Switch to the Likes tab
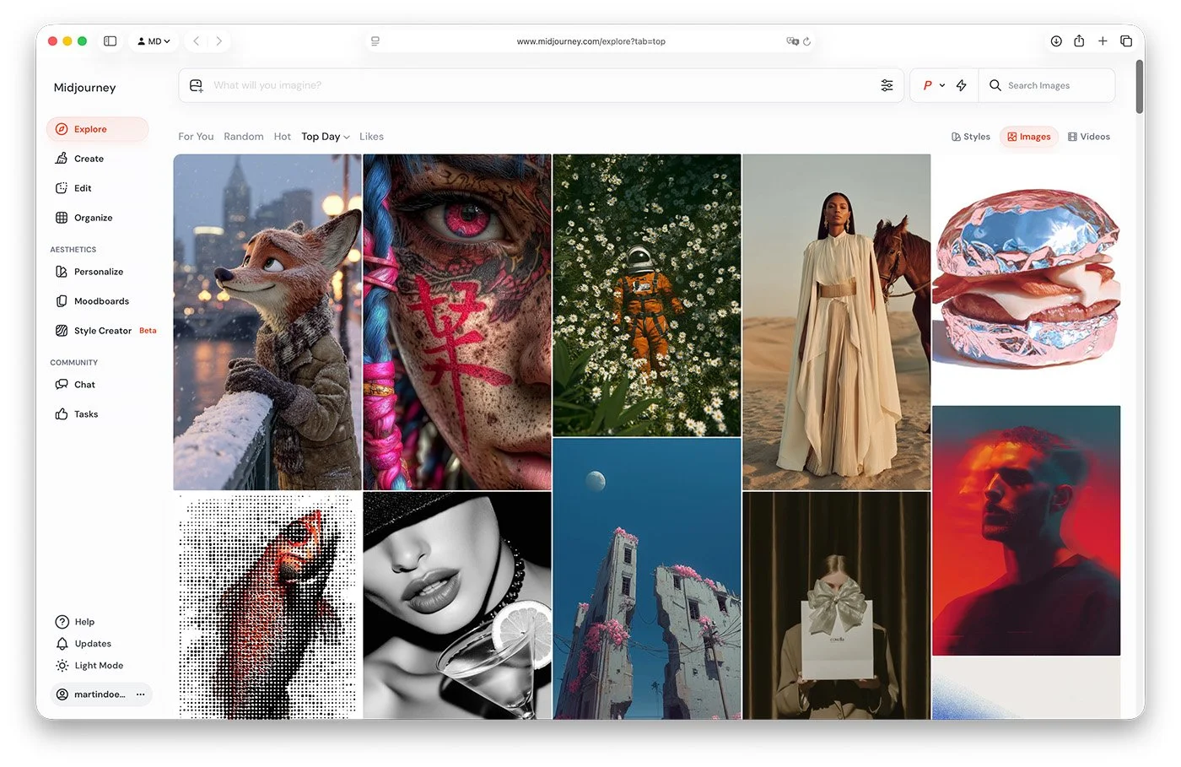Viewport: 1181px width, 767px height. (x=371, y=137)
